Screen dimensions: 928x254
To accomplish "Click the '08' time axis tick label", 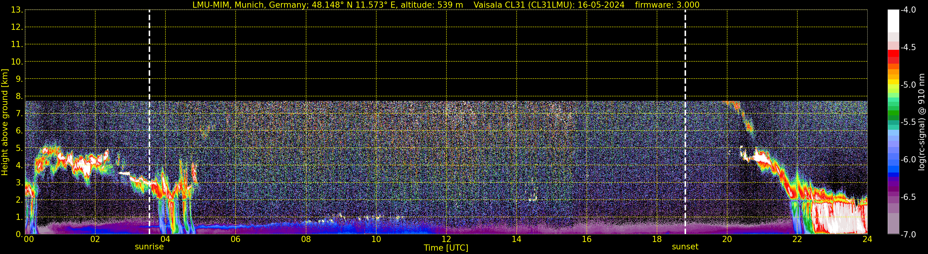I will [306, 239].
